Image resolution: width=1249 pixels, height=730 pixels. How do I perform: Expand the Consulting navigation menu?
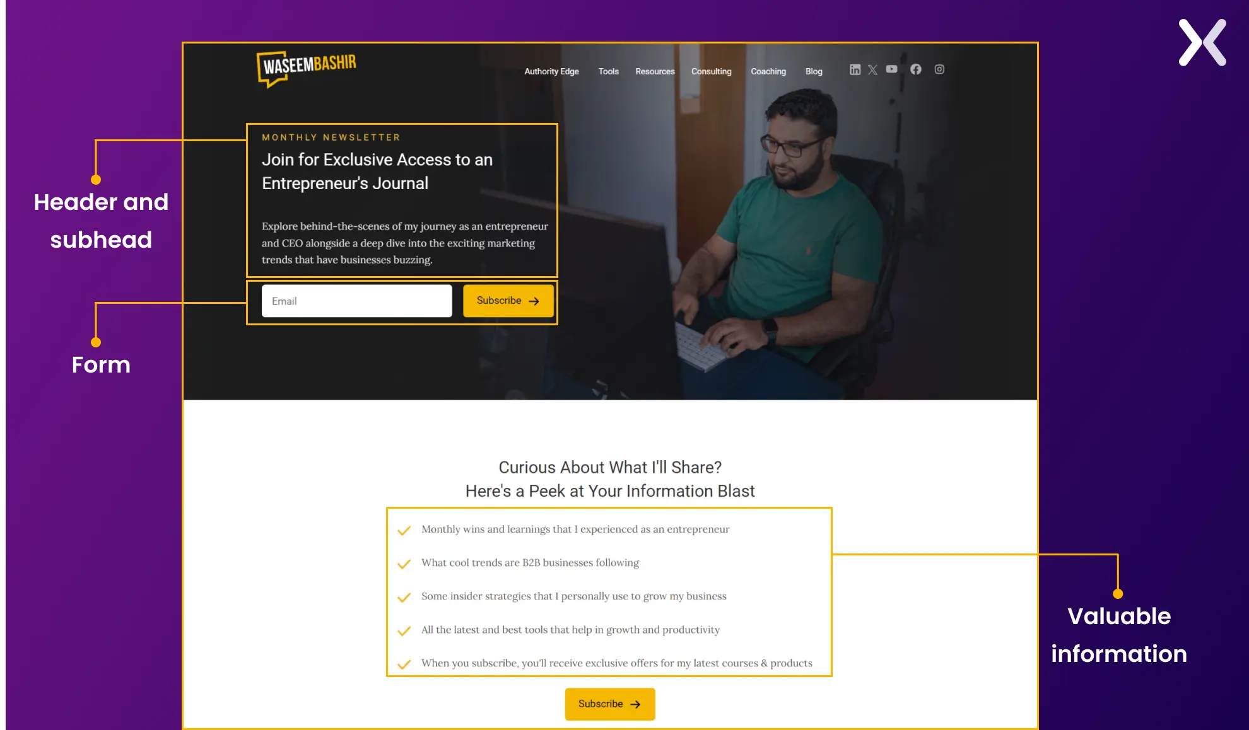[711, 71]
